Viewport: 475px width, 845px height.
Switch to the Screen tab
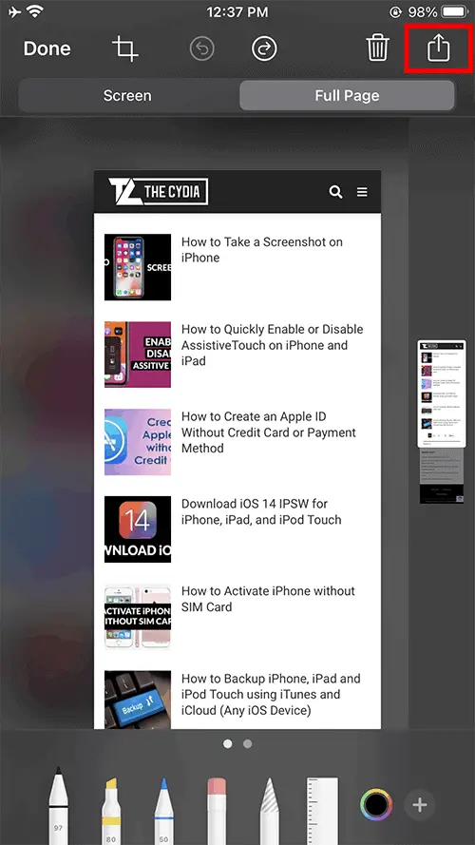click(127, 95)
